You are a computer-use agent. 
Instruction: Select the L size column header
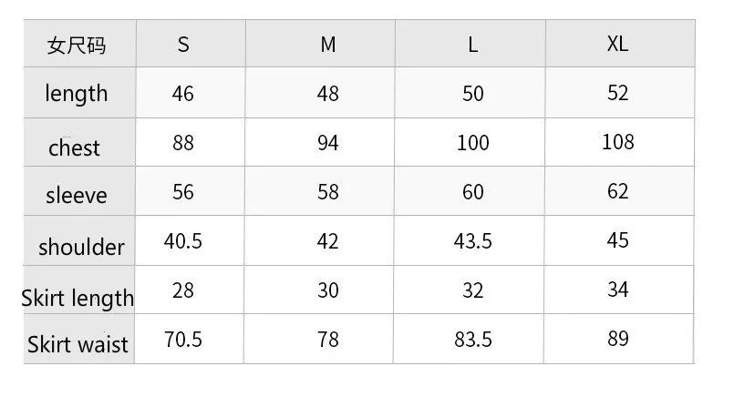[470, 44]
